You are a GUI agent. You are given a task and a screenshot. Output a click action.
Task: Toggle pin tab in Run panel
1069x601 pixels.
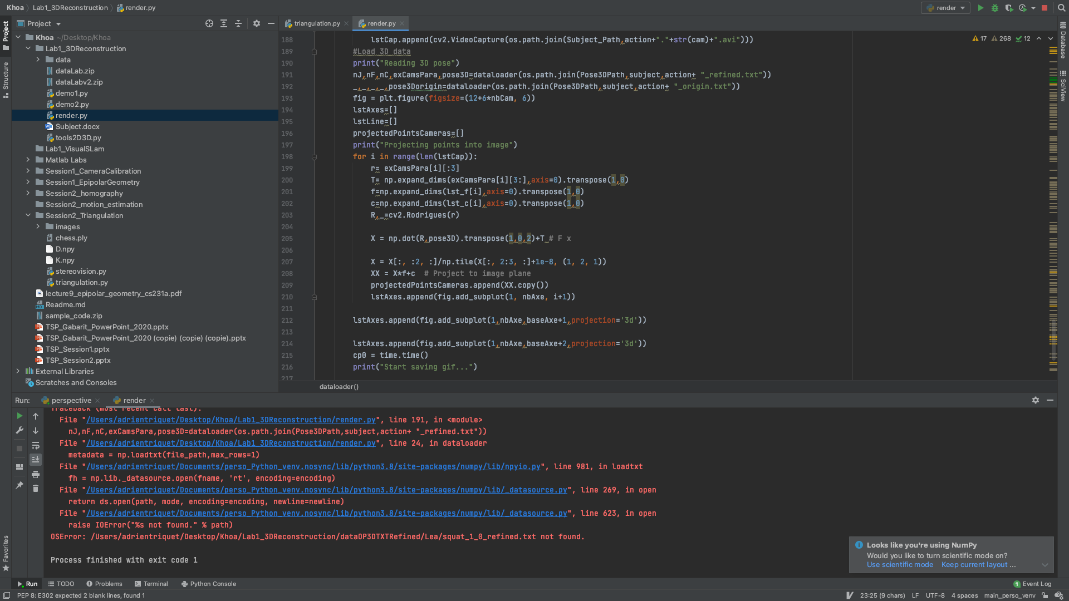19,485
